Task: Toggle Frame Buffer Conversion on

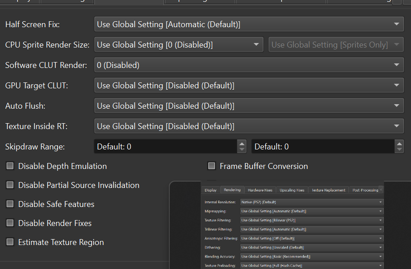Action: [x=211, y=166]
